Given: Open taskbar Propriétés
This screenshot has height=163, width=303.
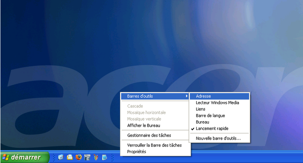Looking at the screenshot, I should click(x=155, y=152).
